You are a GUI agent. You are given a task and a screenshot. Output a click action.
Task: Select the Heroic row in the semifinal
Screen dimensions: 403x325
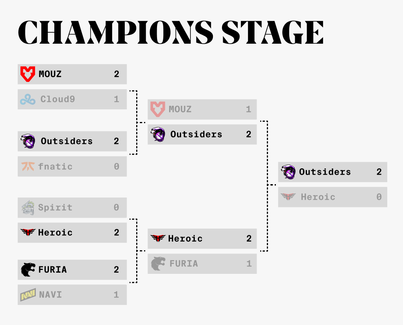point(202,239)
